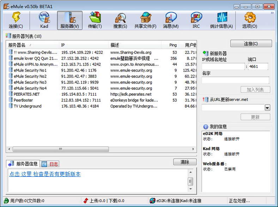Sort by the 描述 column header

[x=135, y=45]
